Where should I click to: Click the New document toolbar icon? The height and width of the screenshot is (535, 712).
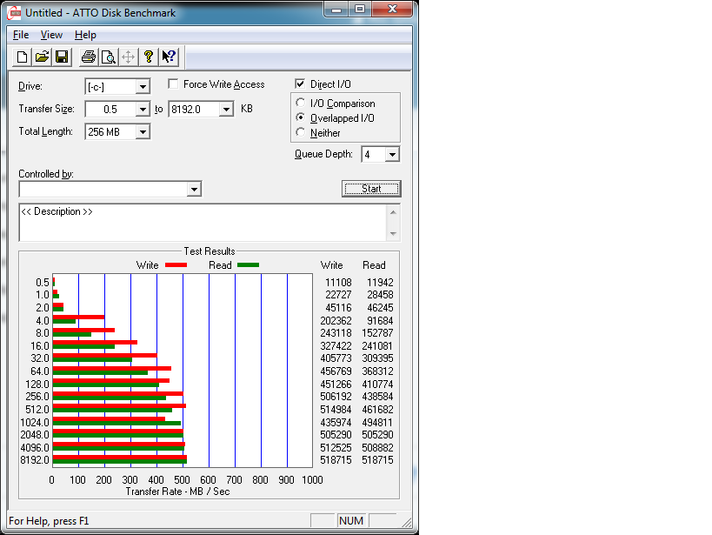[x=22, y=57]
